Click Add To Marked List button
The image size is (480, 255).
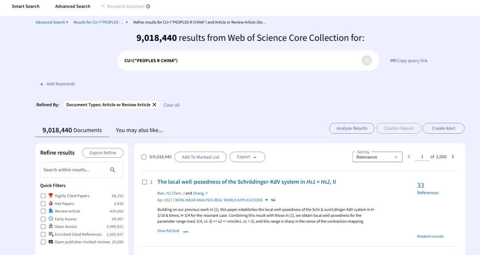coord(200,157)
